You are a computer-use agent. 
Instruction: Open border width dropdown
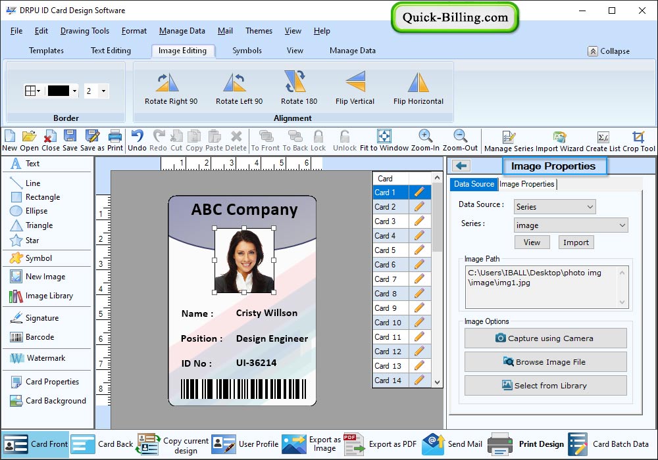pyautogui.click(x=103, y=91)
